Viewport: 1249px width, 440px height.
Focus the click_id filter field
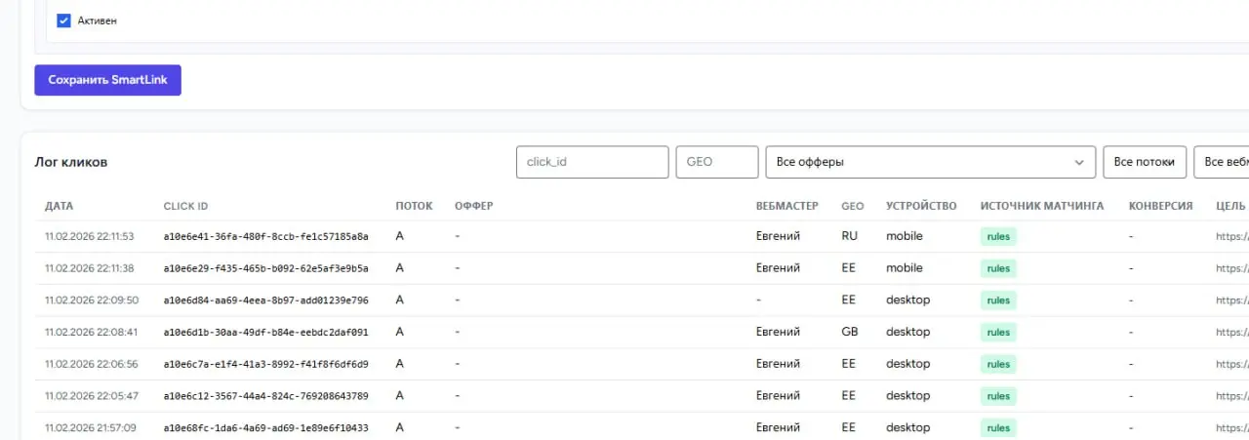coord(592,162)
